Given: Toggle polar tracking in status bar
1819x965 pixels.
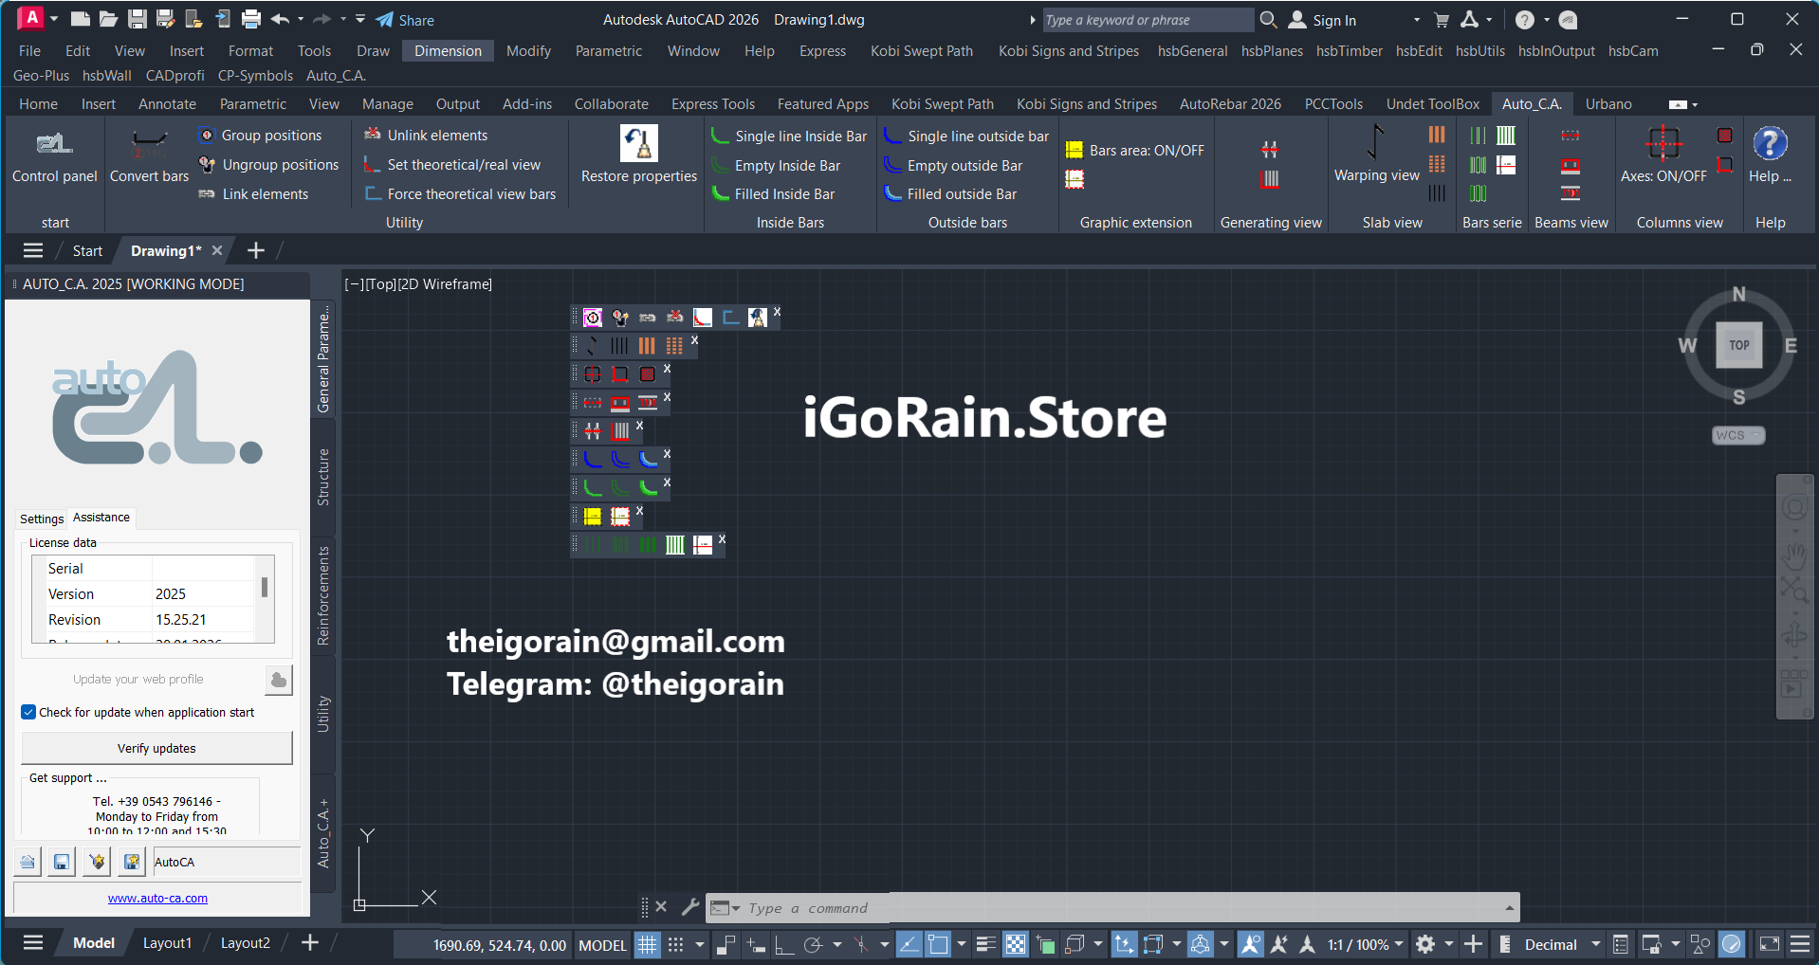Looking at the screenshot, I should point(813,944).
